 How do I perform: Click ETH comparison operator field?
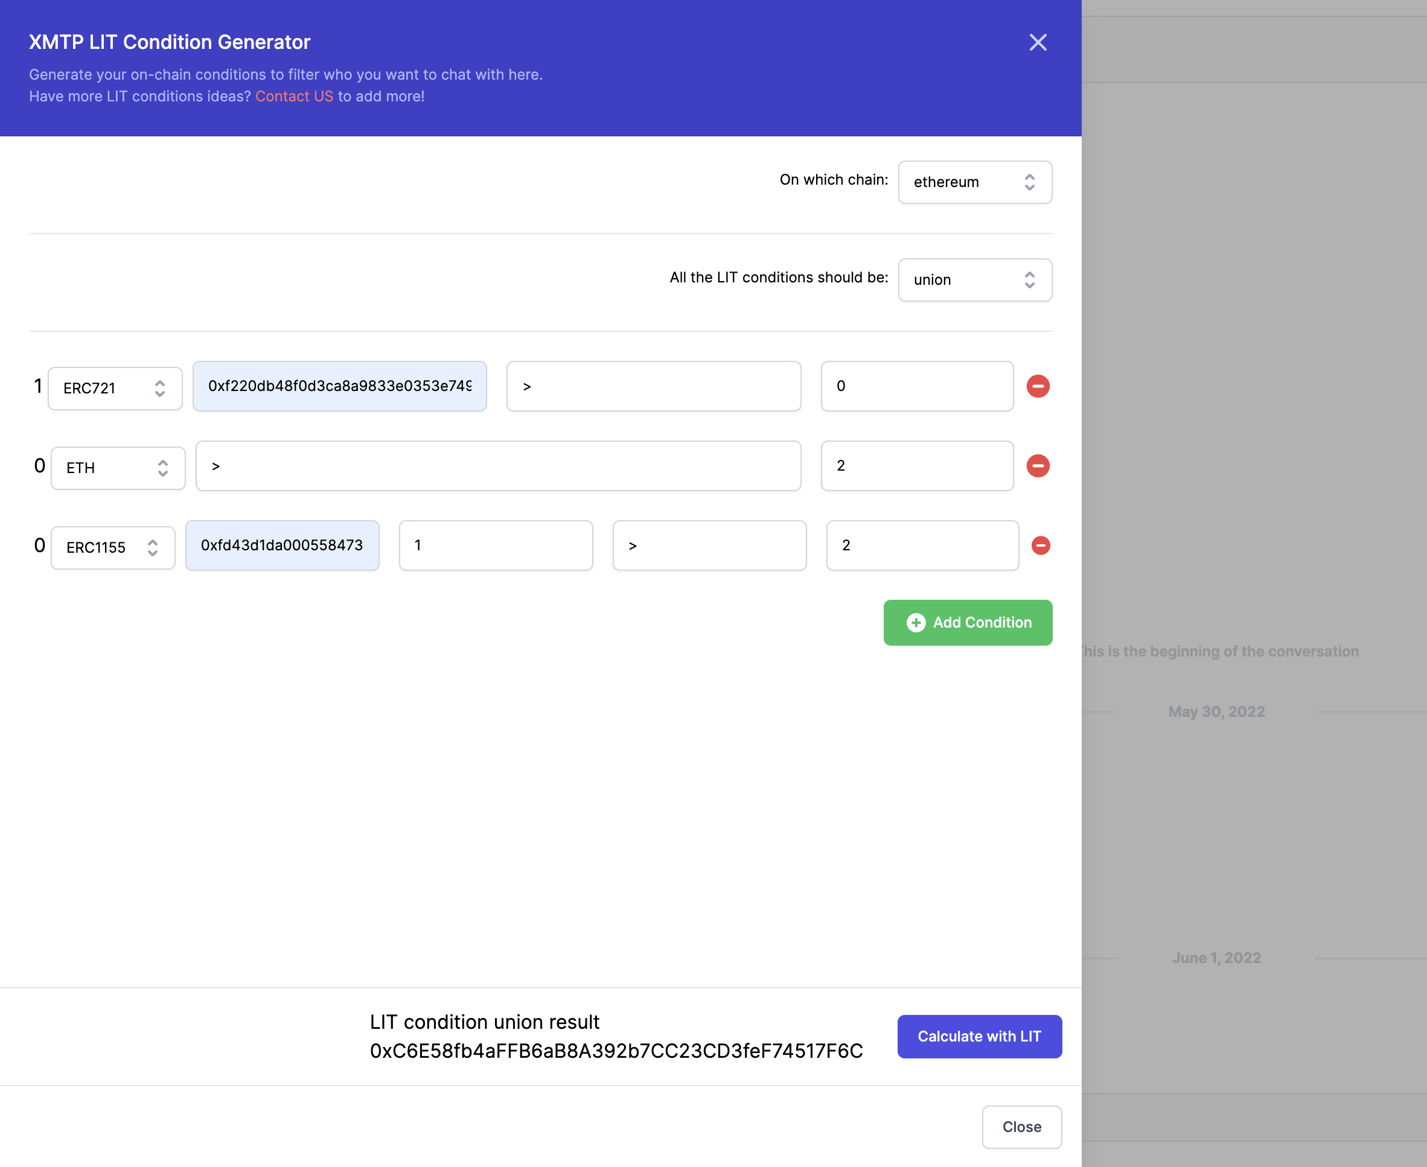pos(497,466)
